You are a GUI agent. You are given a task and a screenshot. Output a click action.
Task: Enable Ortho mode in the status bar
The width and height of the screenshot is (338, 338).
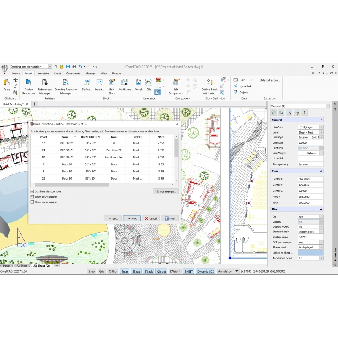(x=112, y=271)
